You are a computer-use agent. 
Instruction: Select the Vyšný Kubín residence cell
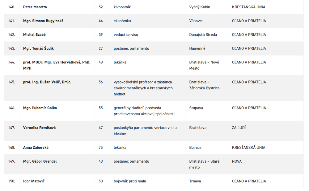[200, 7]
